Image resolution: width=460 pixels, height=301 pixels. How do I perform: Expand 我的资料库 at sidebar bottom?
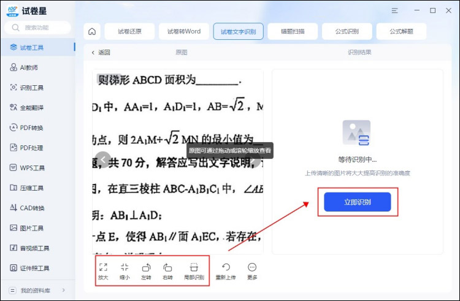pos(38,291)
